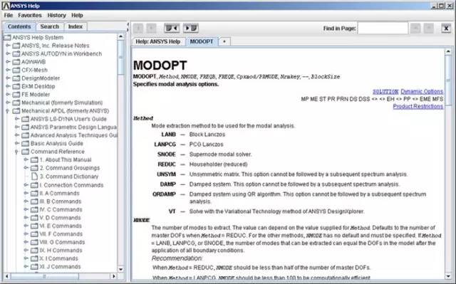
Task: Open the Dynamic Options link
Action: coord(422,92)
